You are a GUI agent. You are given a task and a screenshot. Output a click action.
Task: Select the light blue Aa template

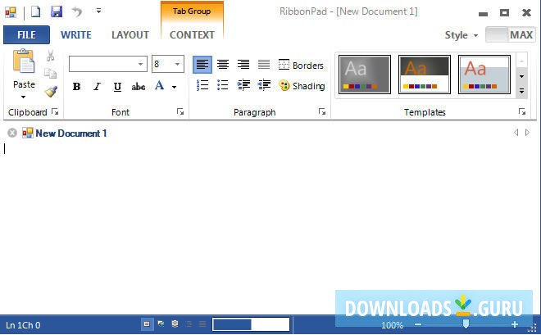[x=484, y=75]
